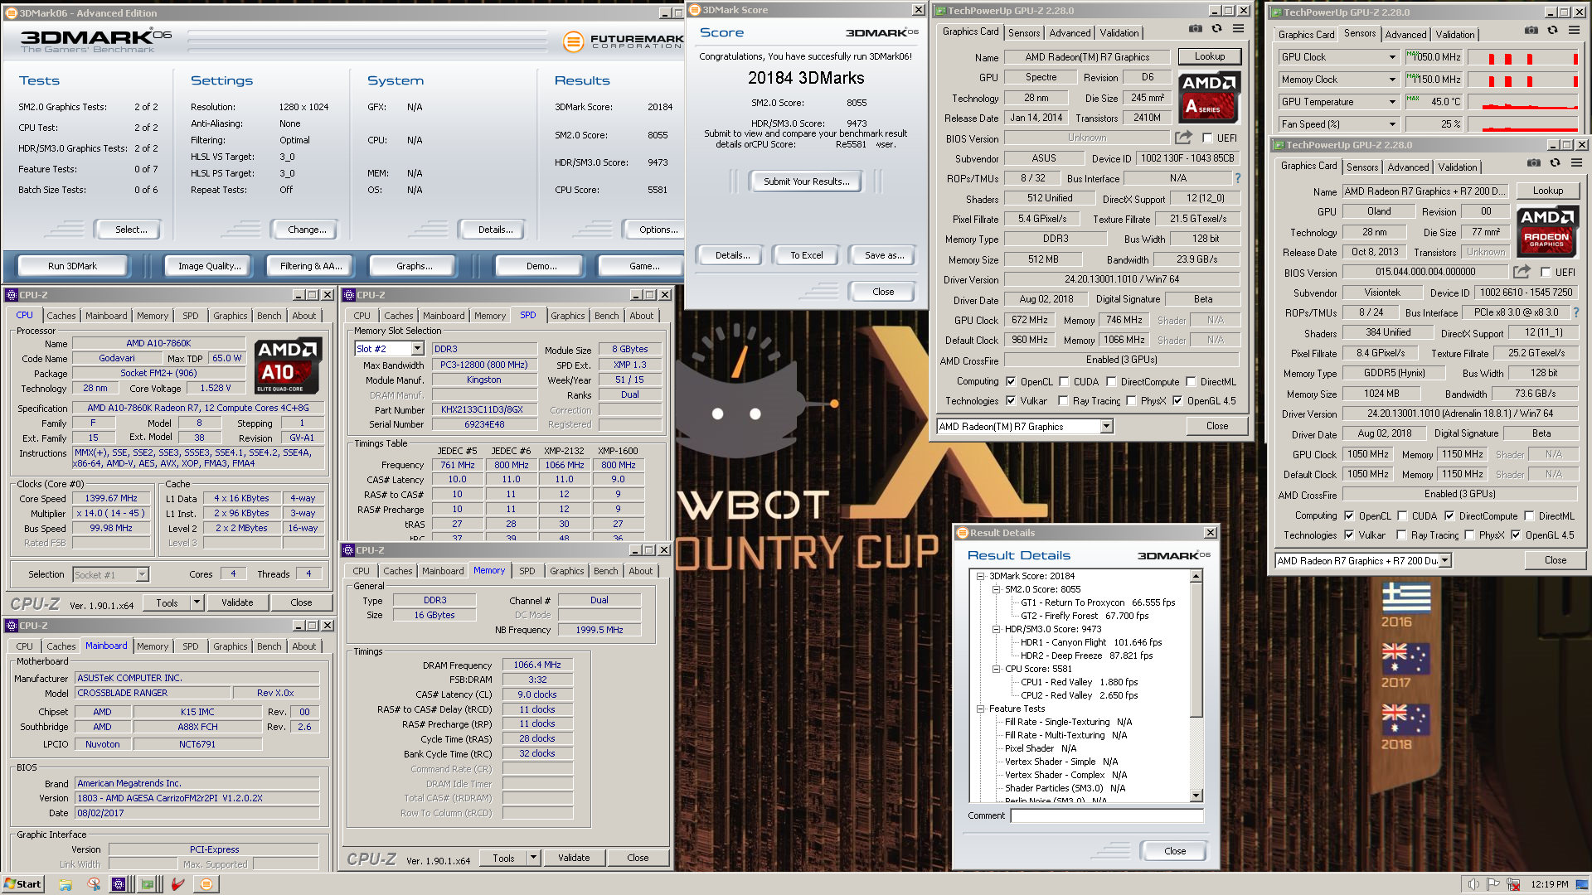Click the refresh icon in the A-Series GPU-Z window
This screenshot has width=1592, height=895.
point(1216,30)
